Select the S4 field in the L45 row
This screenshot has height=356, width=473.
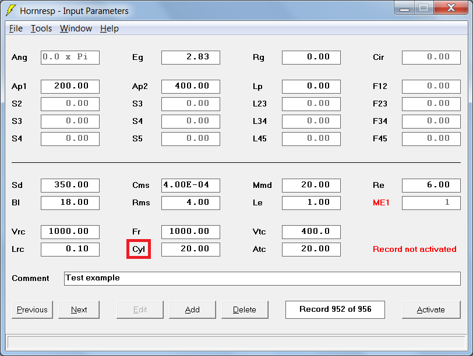70,139
